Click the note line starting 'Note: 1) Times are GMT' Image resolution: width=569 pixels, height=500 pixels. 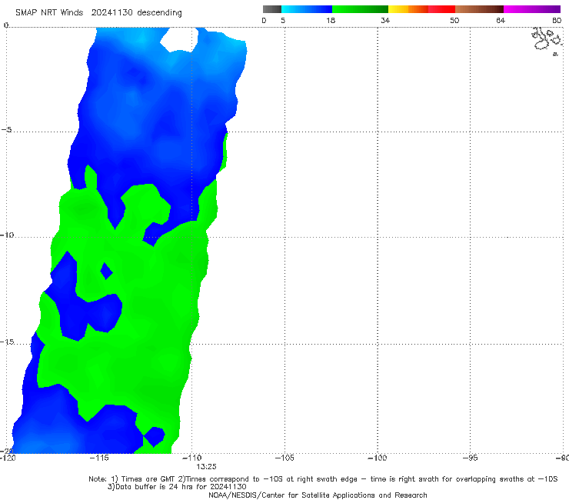tap(323, 479)
